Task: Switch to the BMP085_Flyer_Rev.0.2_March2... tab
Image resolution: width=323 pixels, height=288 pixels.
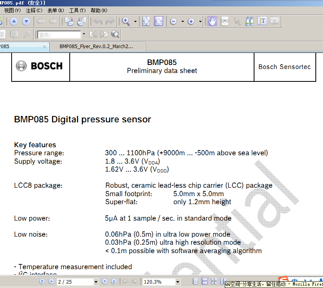Action: point(98,47)
